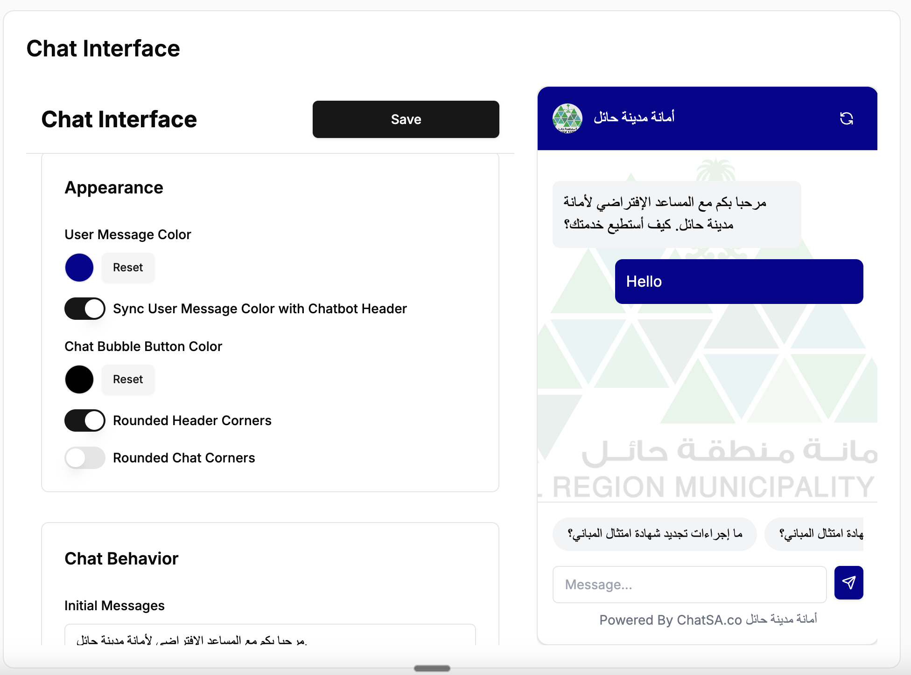
Task: Click chatbot title 'أمانة مدينة حائل' in header
Action: 634,117
